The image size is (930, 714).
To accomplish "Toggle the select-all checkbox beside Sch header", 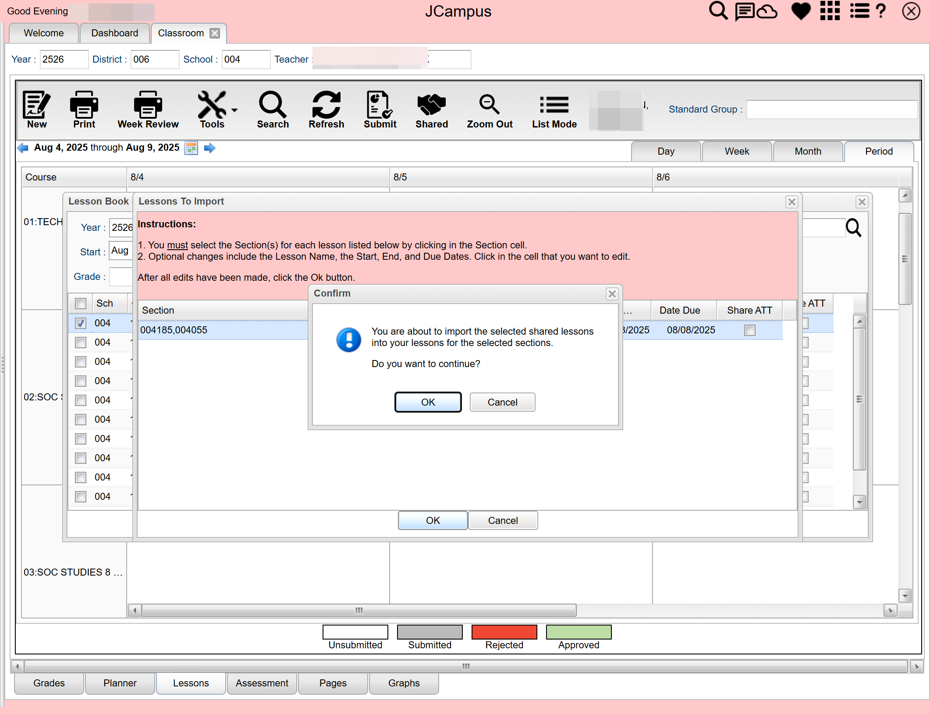I will coord(81,304).
